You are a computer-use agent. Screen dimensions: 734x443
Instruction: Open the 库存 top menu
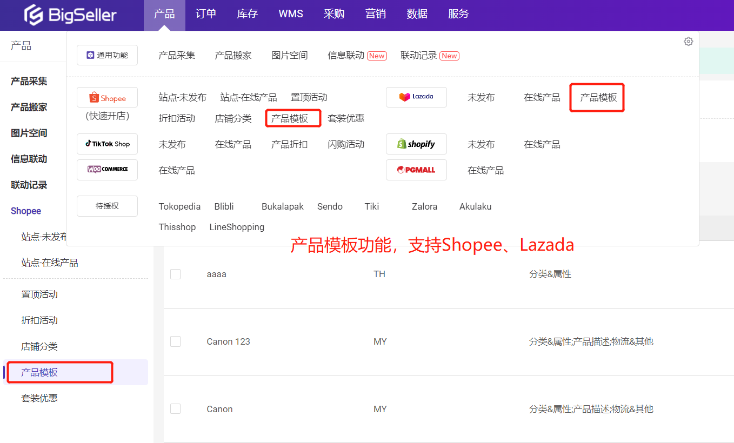tap(248, 14)
